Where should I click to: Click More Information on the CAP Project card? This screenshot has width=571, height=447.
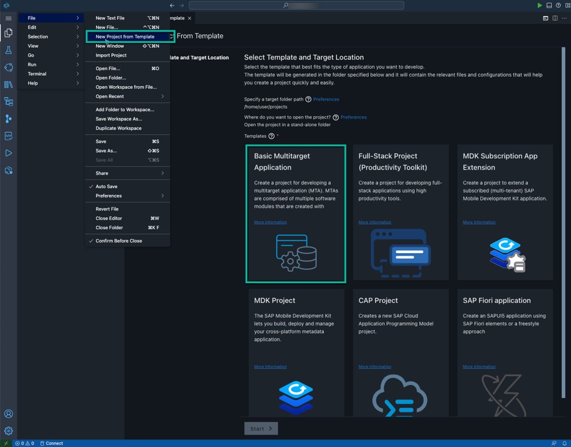click(374, 366)
